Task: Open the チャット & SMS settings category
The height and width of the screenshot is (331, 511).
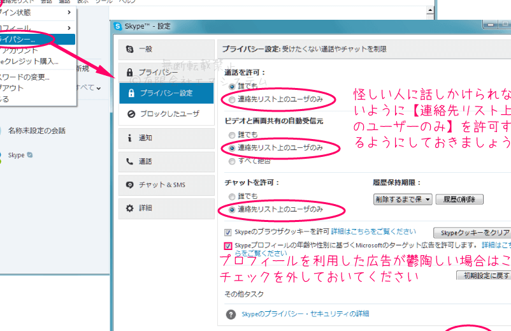Action: click(x=166, y=185)
